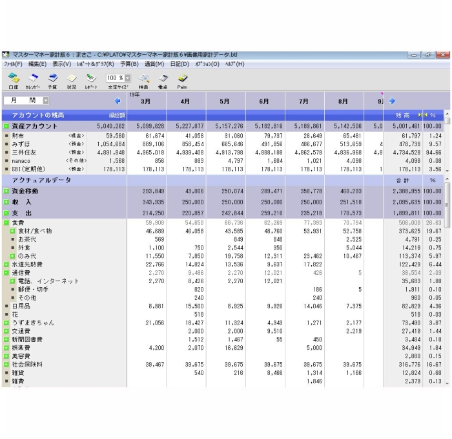Click the accounts panel vertical scrollbar
Viewport: 452px width, 439px height.
(x=447, y=142)
